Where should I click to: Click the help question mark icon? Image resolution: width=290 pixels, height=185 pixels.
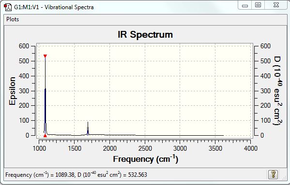273,174
